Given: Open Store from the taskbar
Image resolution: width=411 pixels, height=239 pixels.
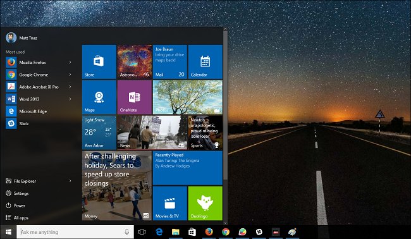Looking at the screenshot, I should pos(192,232).
